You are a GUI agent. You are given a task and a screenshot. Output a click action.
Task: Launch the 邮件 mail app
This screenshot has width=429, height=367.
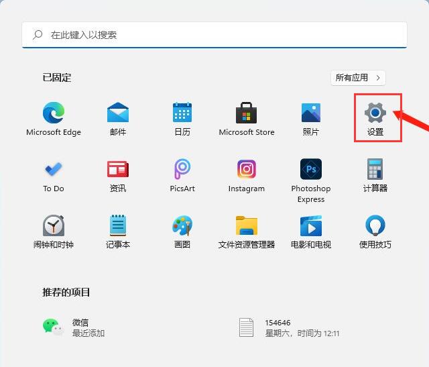pyautogui.click(x=118, y=119)
